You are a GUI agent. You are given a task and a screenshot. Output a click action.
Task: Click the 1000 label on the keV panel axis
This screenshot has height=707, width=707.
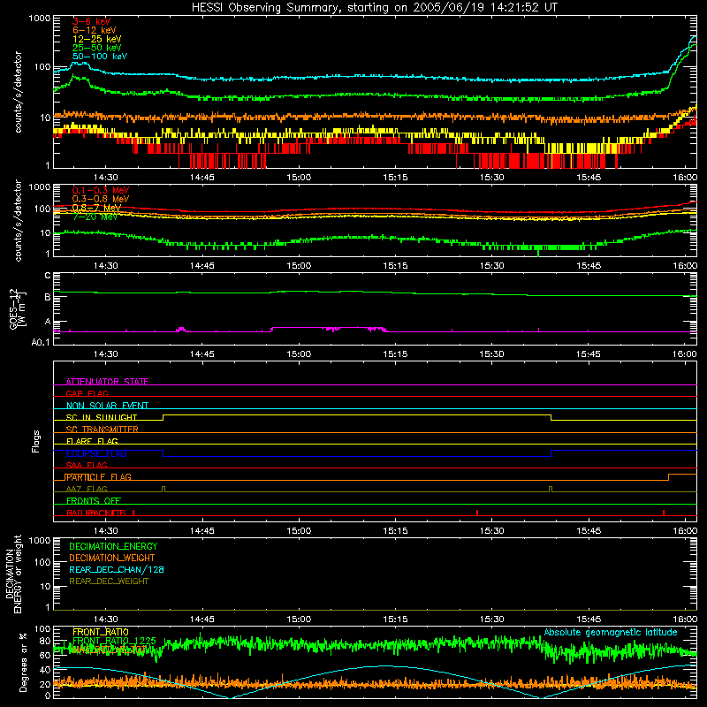(40, 19)
